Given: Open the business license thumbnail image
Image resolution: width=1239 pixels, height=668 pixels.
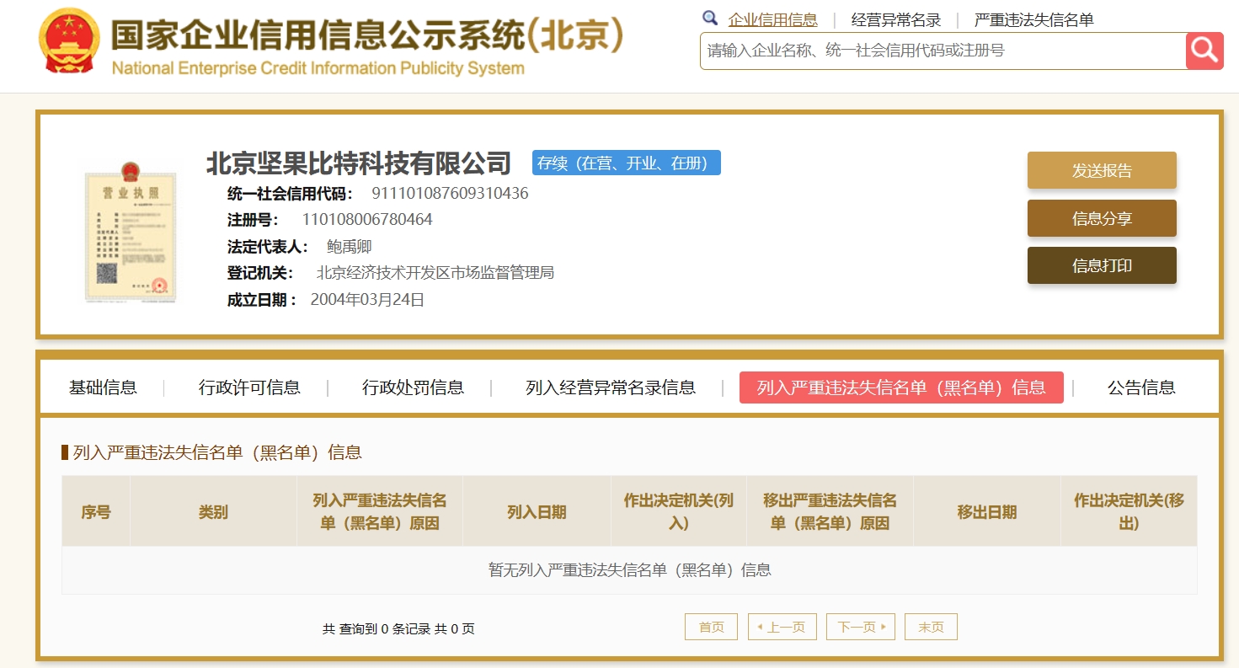Looking at the screenshot, I should point(131,232).
